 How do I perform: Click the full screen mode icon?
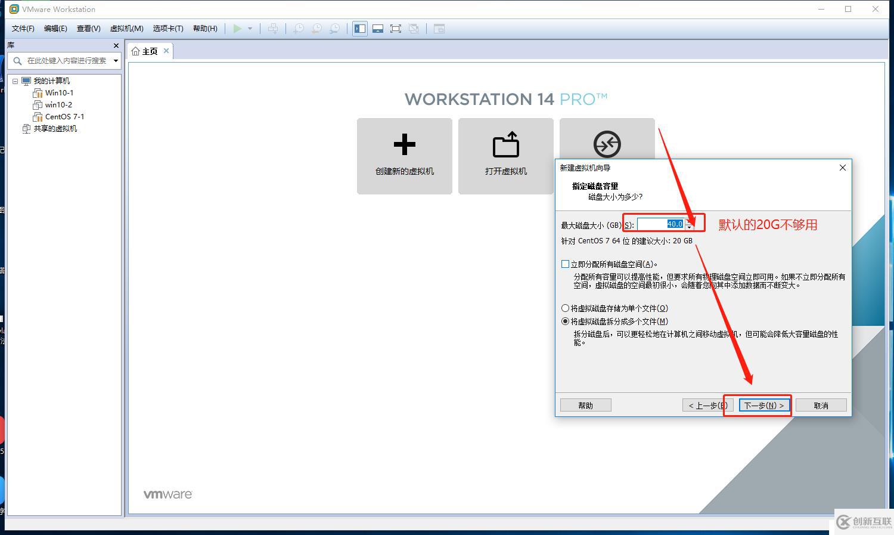396,29
